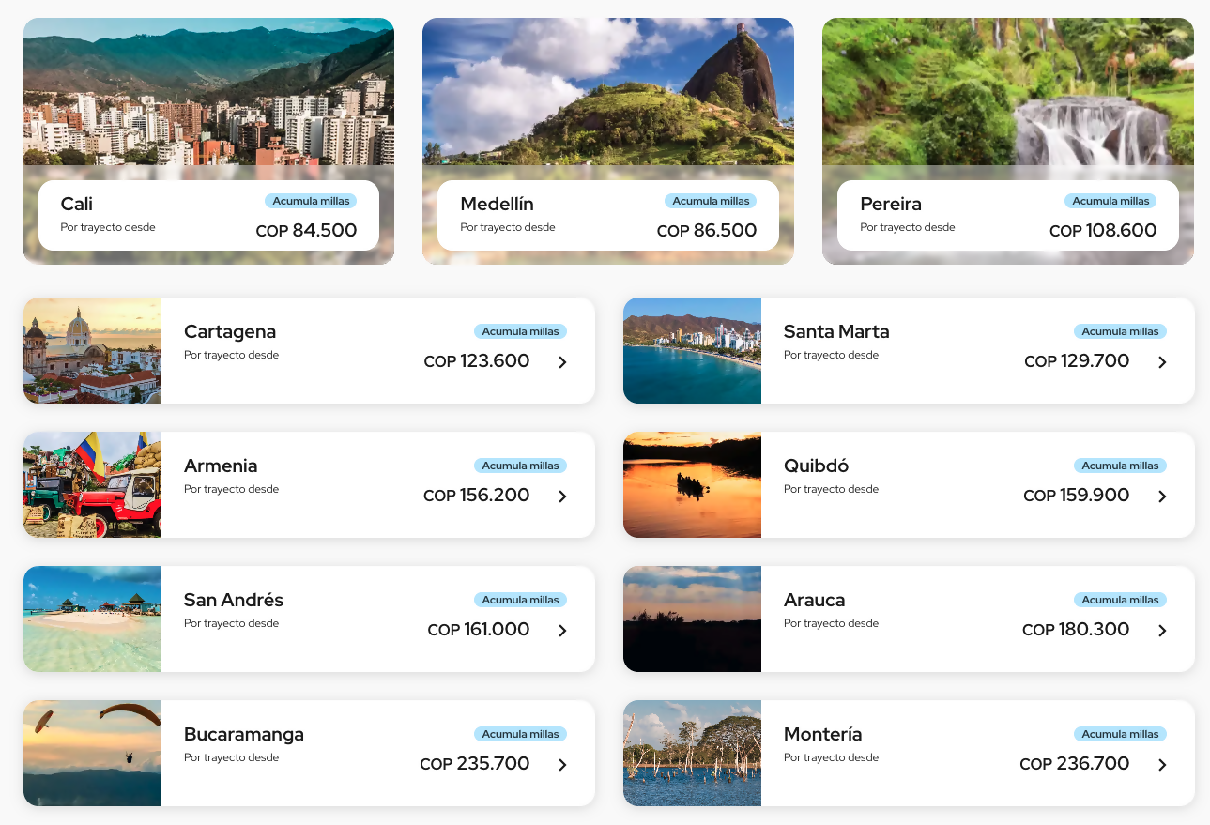Click the Arauca COP 180.300 price
1210x825 pixels.
[x=1076, y=630]
